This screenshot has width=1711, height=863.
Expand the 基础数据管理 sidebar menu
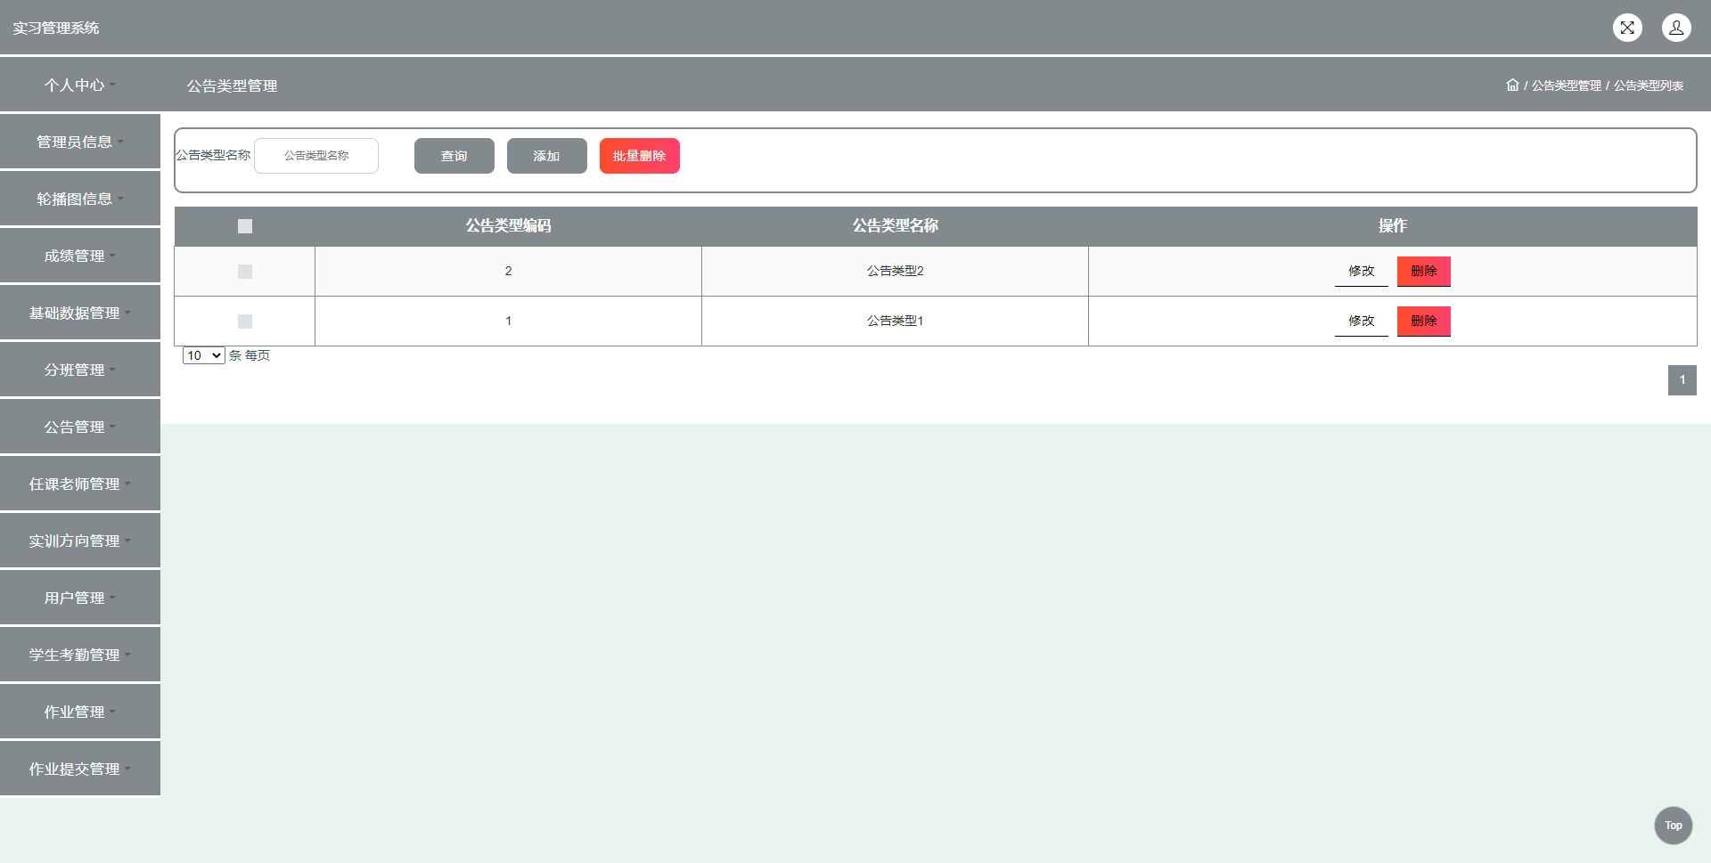pyautogui.click(x=80, y=313)
